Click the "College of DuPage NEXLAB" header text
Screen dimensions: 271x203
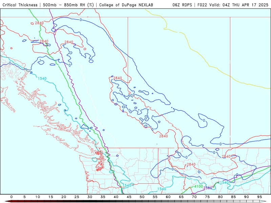pos(126,5)
